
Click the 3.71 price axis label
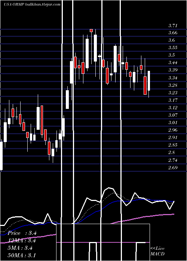click(x=173, y=26)
